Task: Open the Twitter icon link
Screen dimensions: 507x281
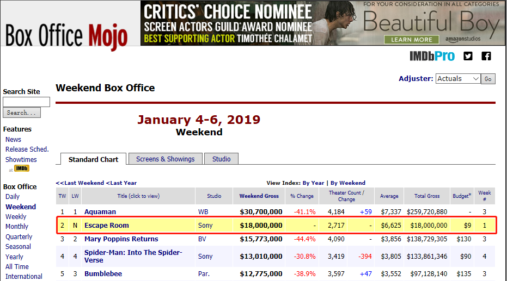Action: 468,56
